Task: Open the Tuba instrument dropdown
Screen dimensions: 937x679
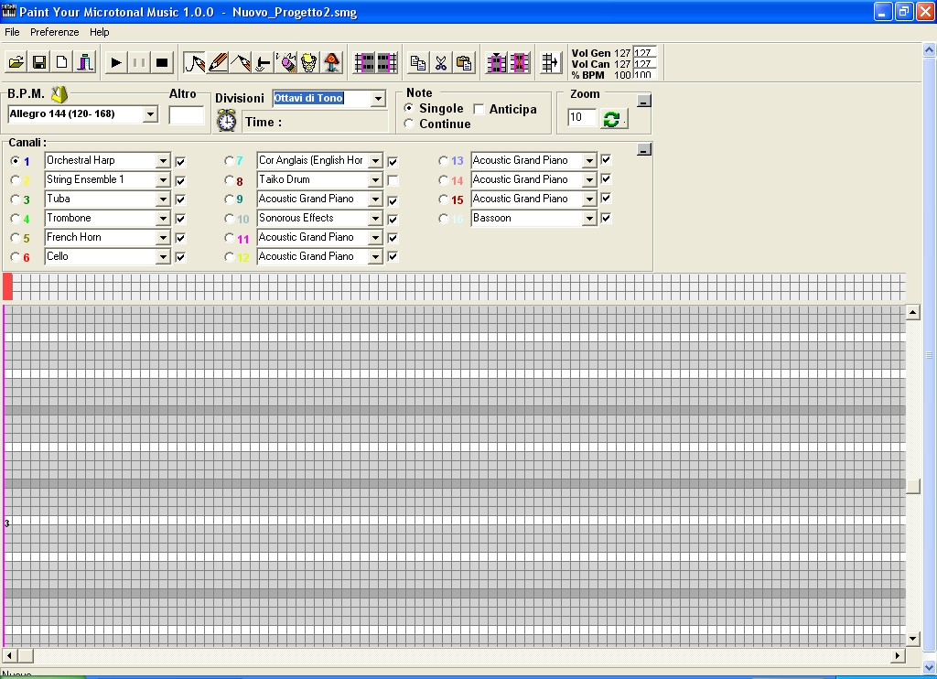Action: pos(163,199)
